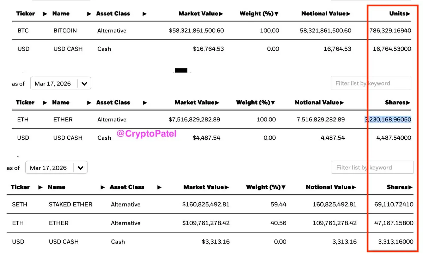Sort Bitcoin table by Market Value arrow
Screen dimensions: 423x258
pos(221,14)
